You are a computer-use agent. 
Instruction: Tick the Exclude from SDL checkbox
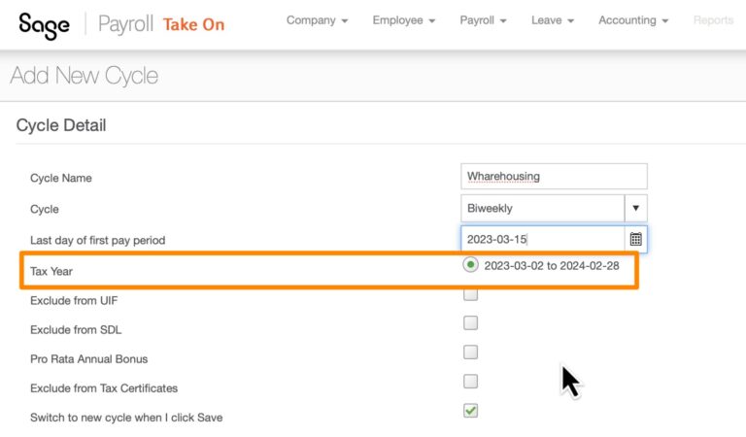(471, 323)
